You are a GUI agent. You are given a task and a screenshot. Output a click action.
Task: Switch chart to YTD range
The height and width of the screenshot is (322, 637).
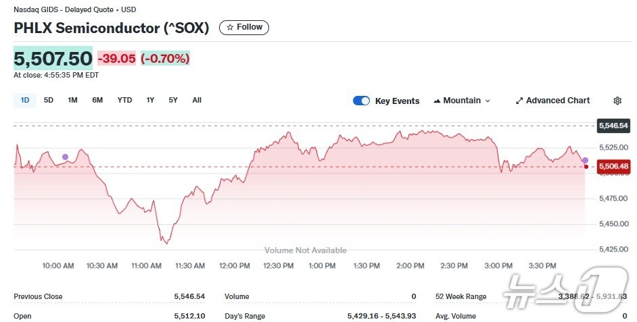pos(124,100)
